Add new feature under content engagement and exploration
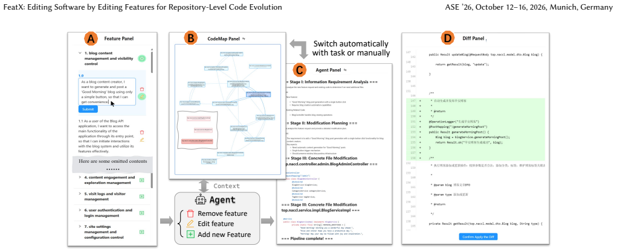Image resolution: width=617 pixels, height=252 pixels. [141, 180]
